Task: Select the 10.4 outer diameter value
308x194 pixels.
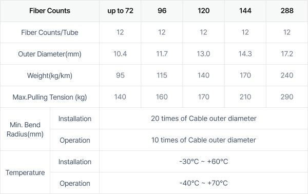Action: pos(120,54)
